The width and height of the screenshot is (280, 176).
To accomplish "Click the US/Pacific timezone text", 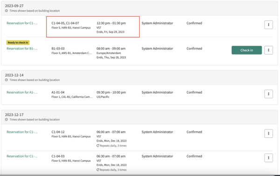I will [x=103, y=97].
